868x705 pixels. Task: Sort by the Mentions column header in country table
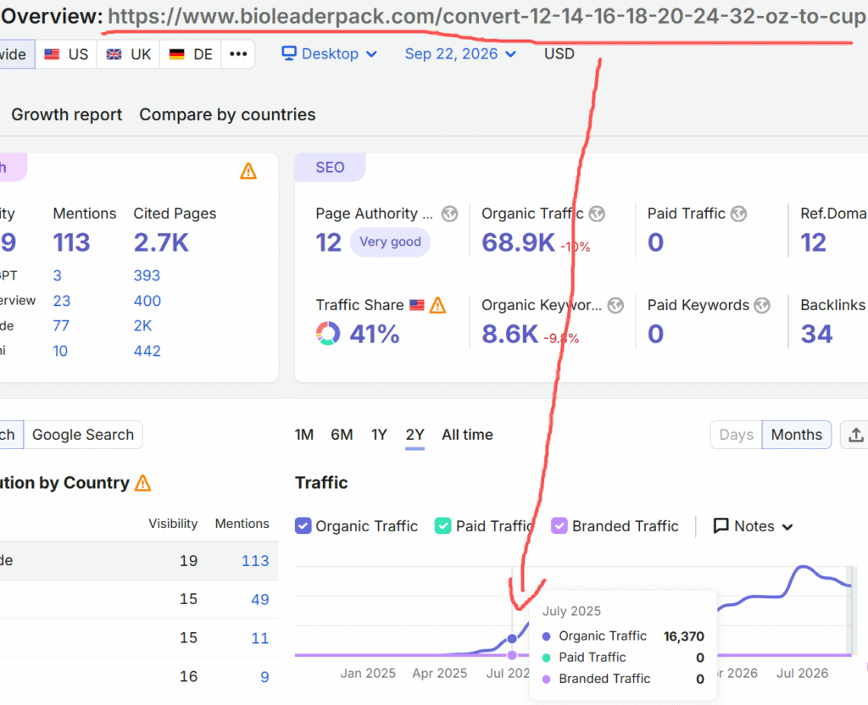(x=242, y=524)
